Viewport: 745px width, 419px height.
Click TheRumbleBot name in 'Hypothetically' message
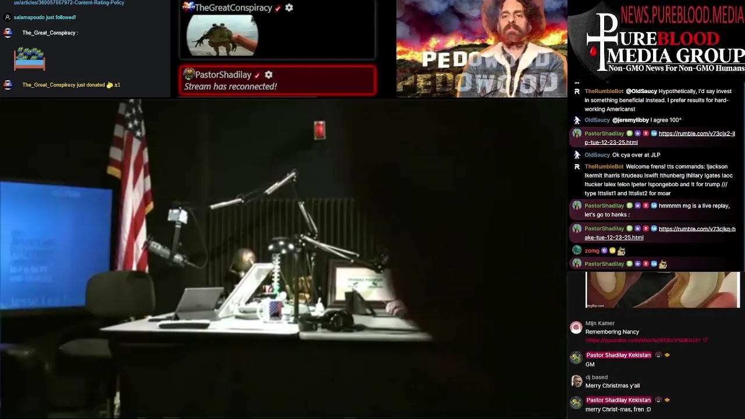click(604, 91)
